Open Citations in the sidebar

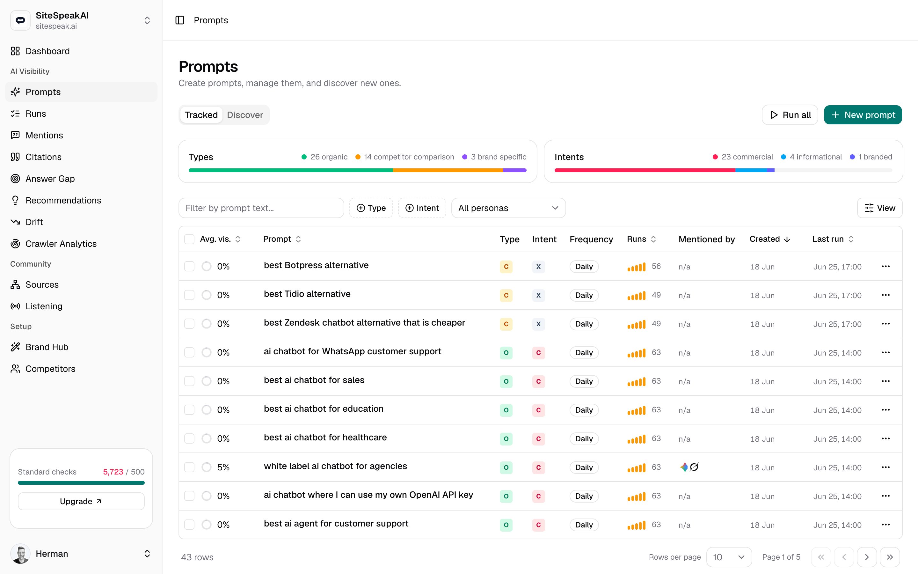coord(81,157)
